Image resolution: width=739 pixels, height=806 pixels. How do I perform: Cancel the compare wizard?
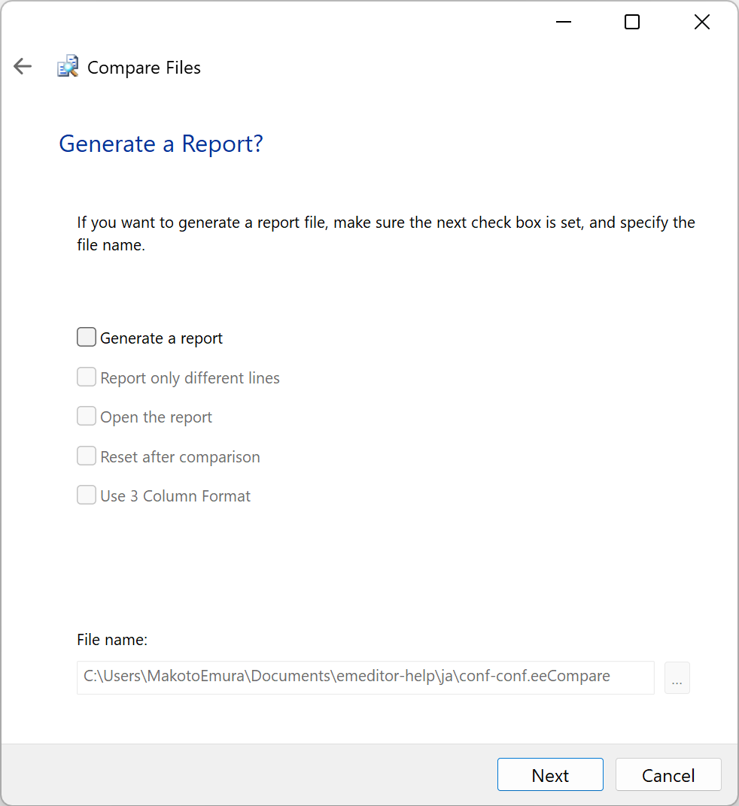(x=668, y=774)
